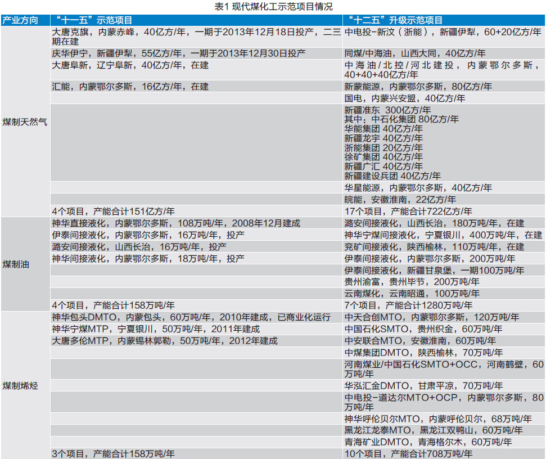Click the summary 17个项目，产能合计722亿方/年
The image size is (546, 459).
tap(444, 211)
